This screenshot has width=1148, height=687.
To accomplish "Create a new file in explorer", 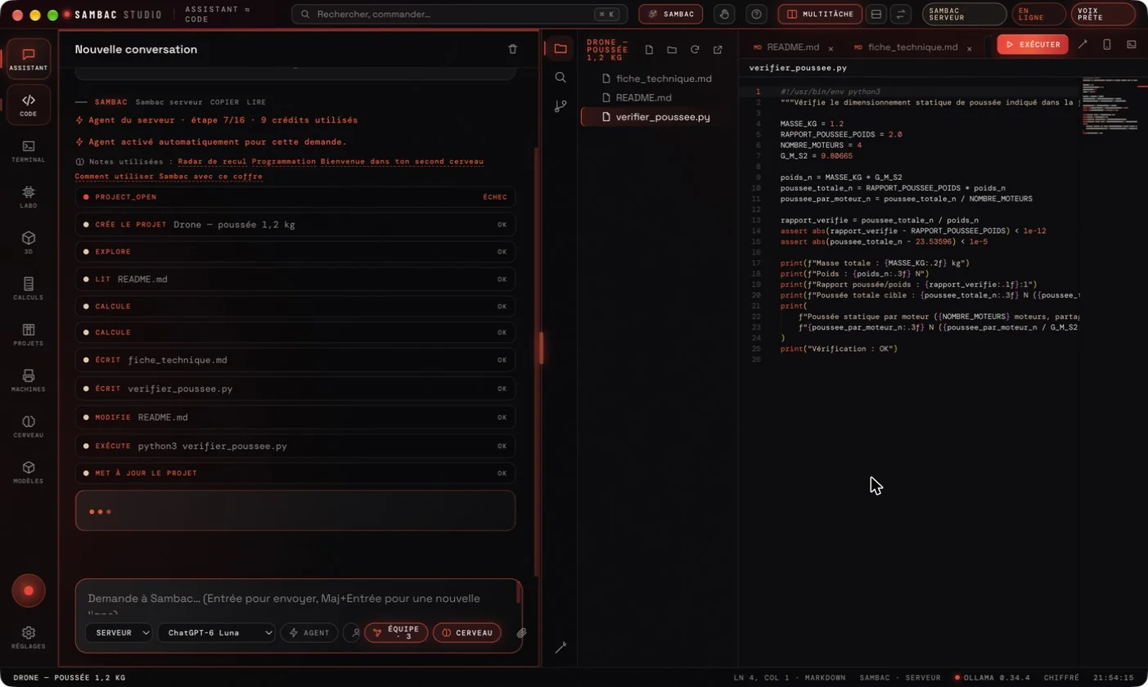I will tap(649, 50).
